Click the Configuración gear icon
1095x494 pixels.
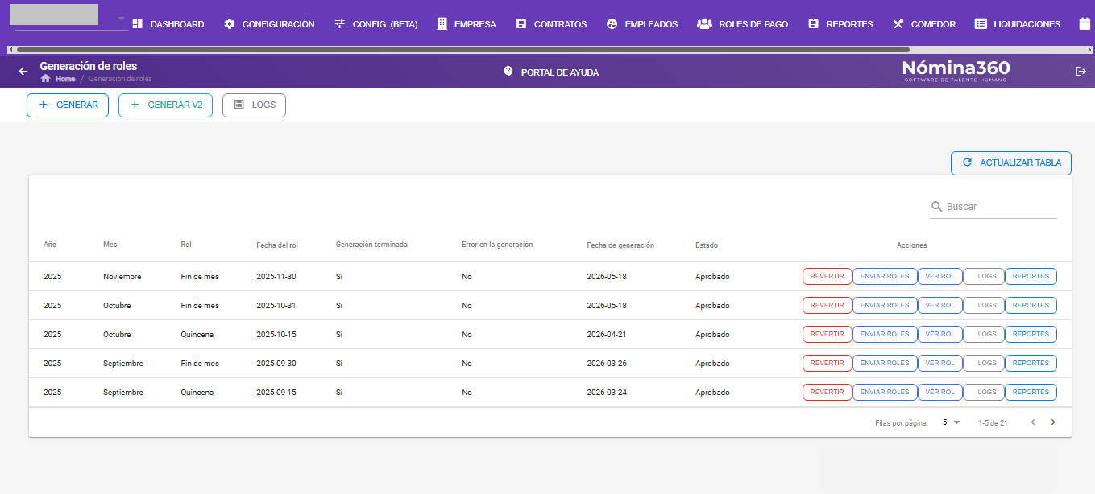point(230,24)
